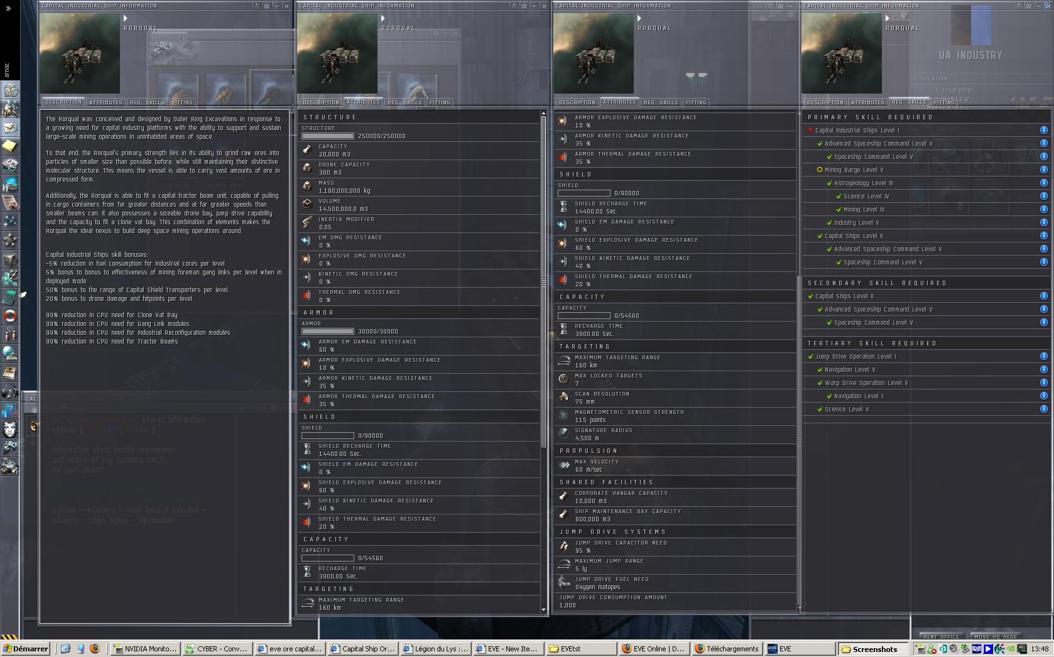Open the mail envelope icon in sidebar
The image size is (1054, 657).
tap(10, 128)
